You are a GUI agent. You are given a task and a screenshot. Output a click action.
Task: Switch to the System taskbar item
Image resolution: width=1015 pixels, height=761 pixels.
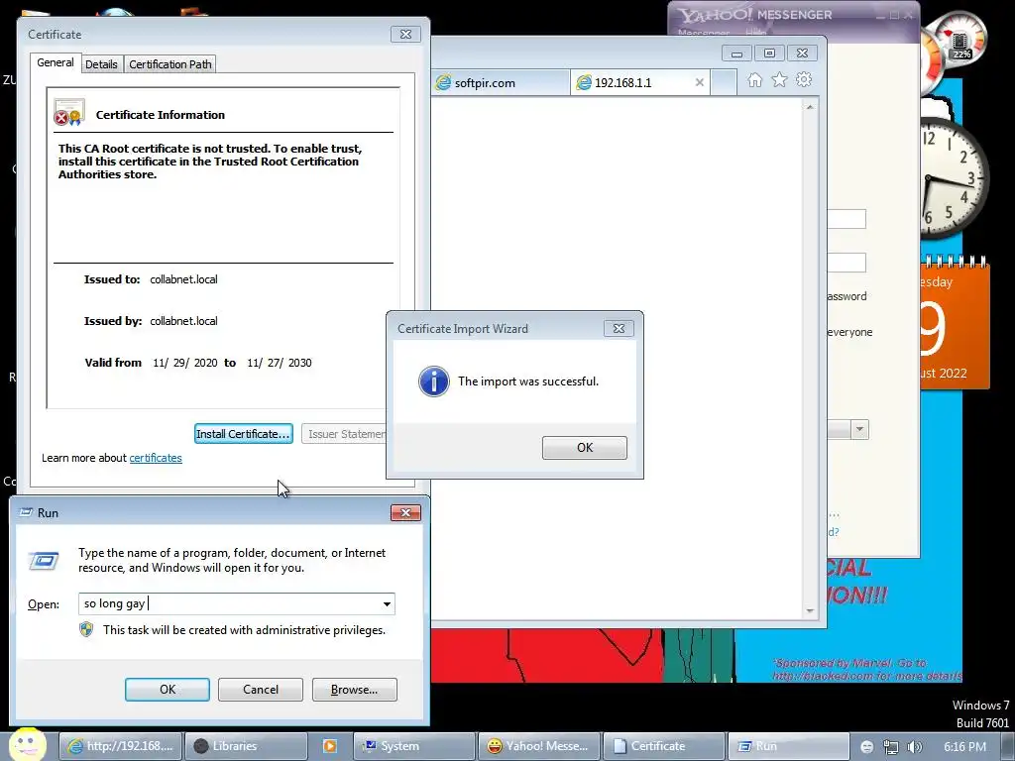414,746
